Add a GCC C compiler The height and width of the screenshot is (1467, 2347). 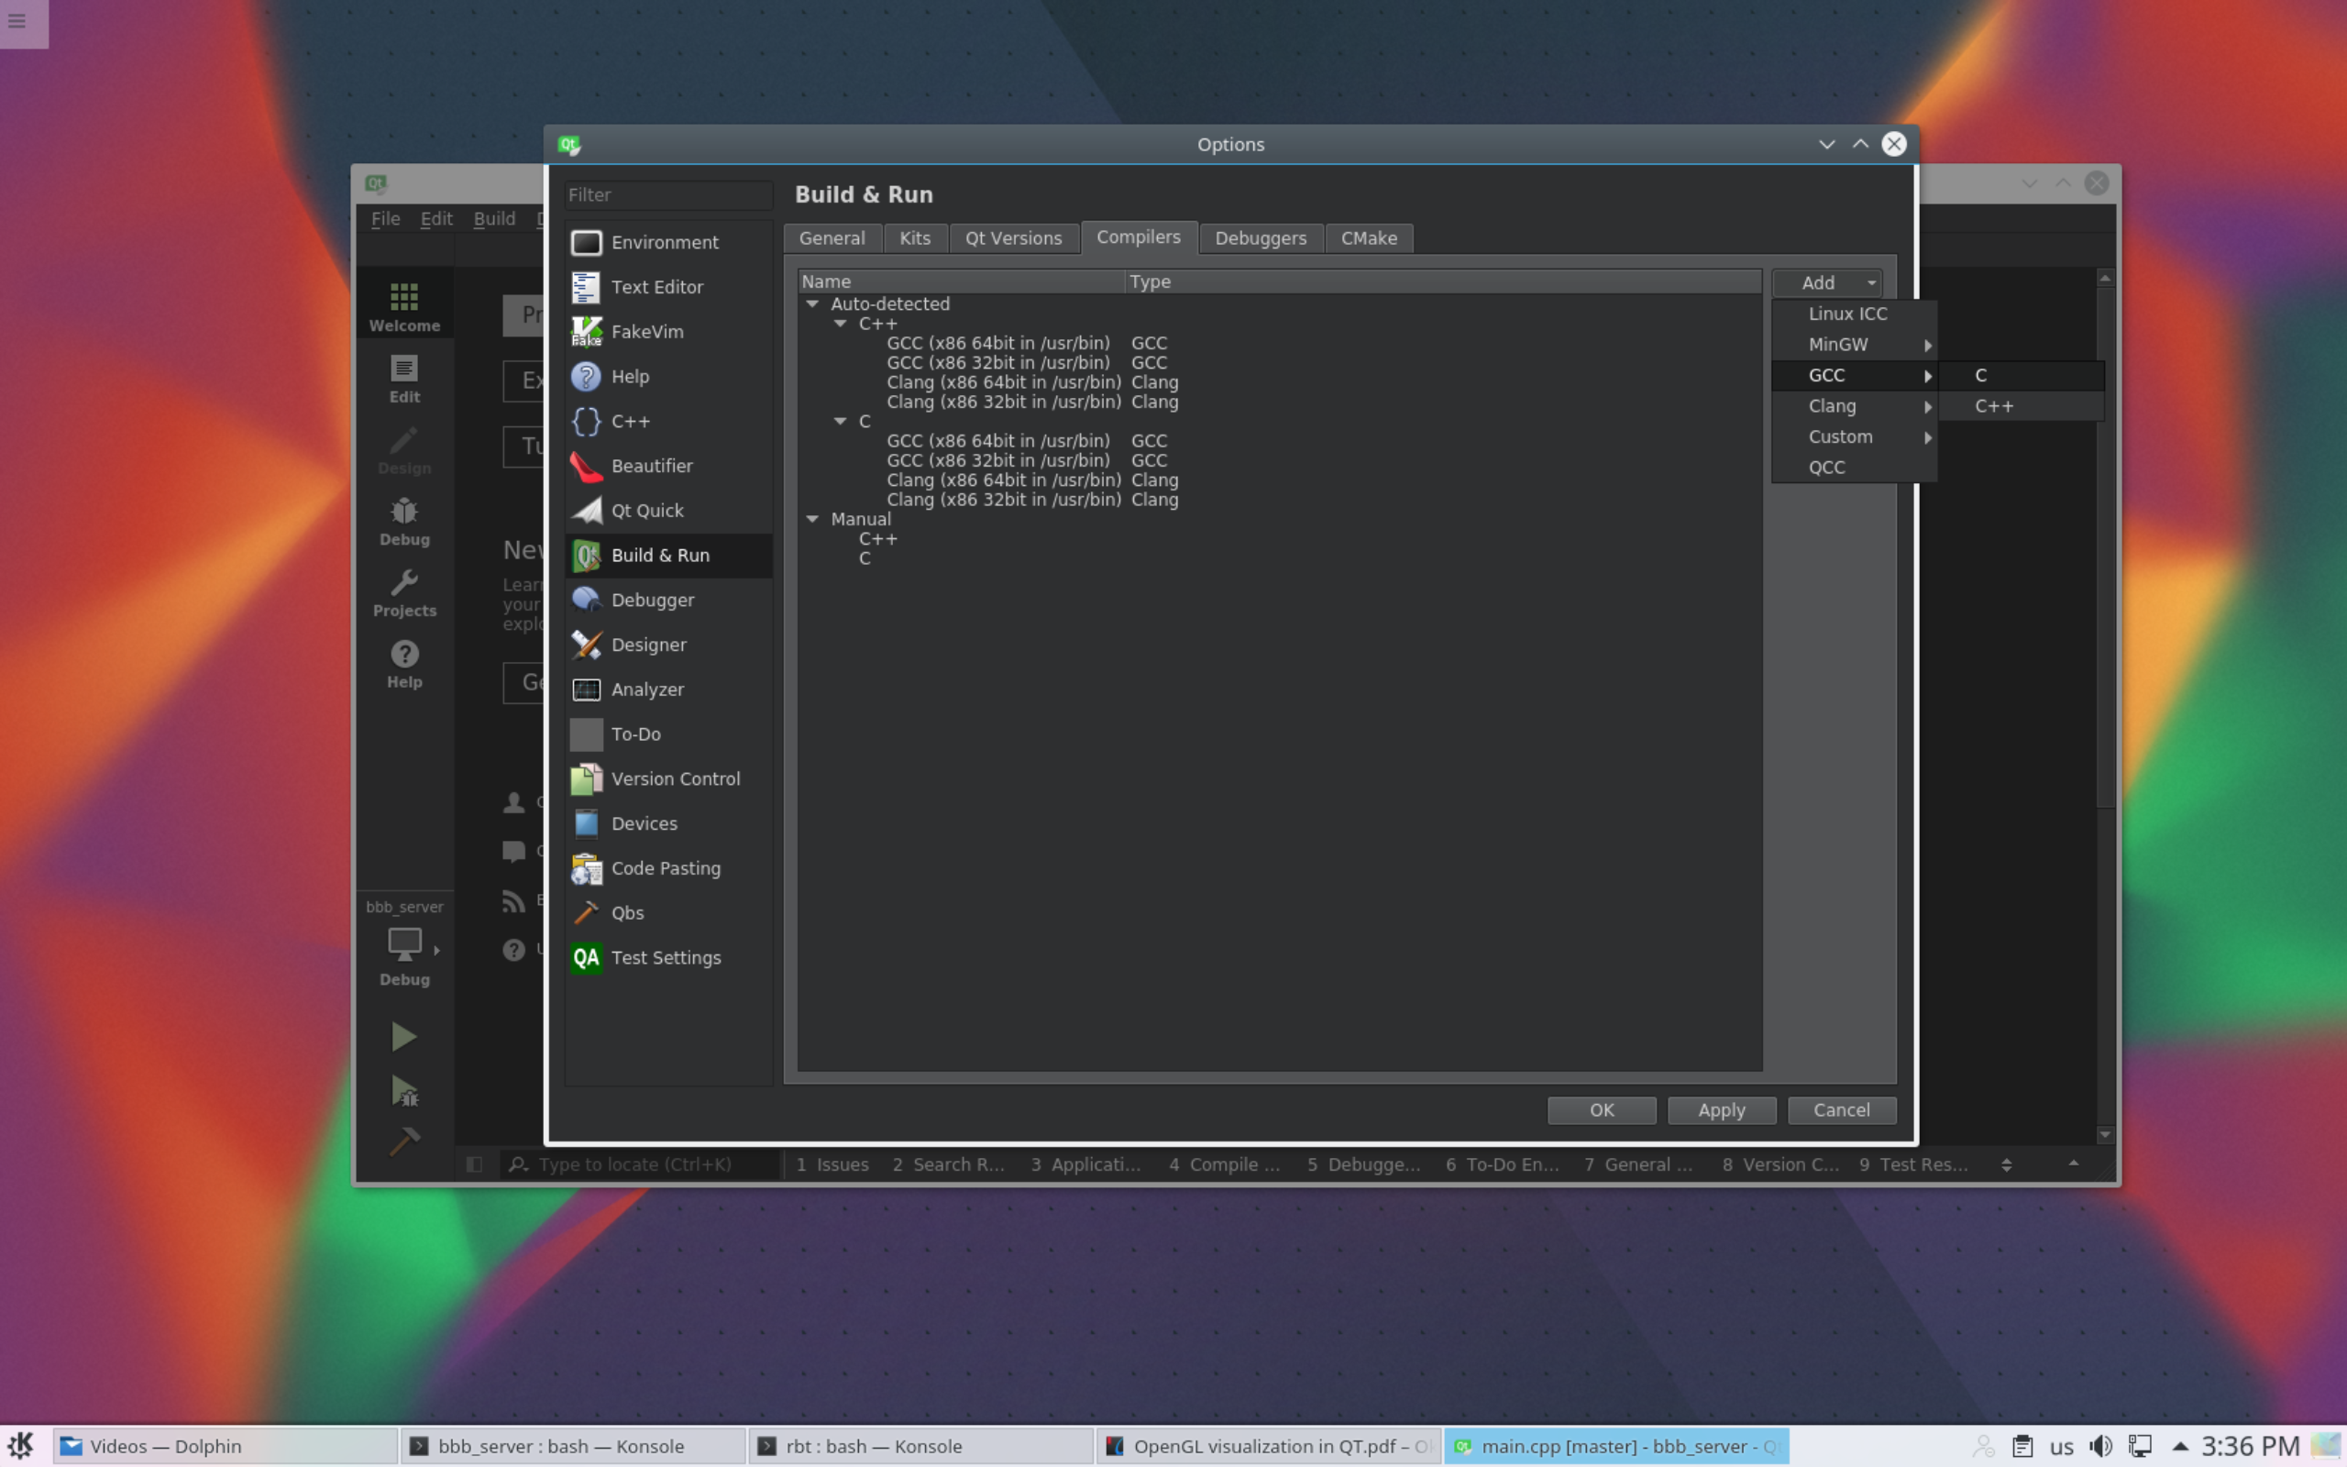[2022, 376]
